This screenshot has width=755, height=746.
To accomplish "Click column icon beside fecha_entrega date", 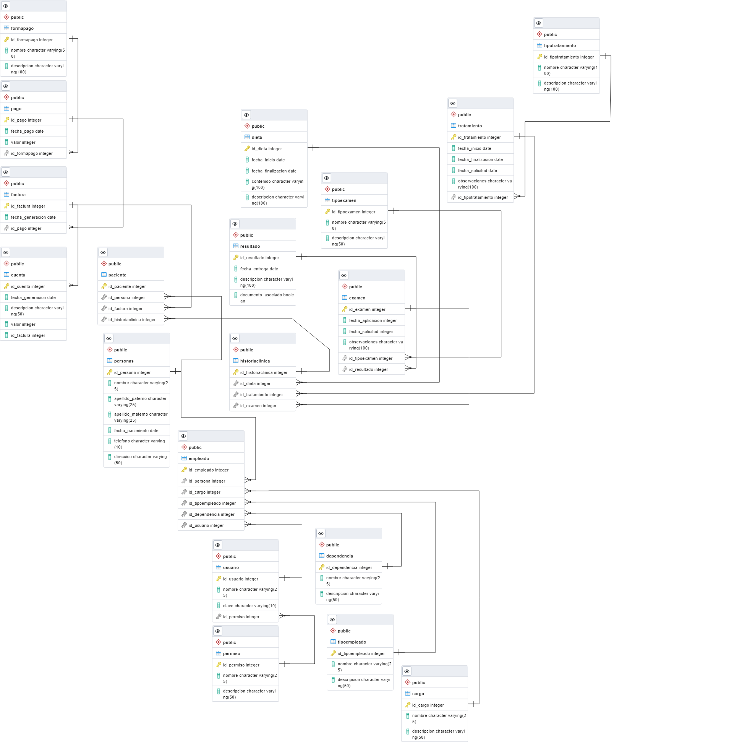I will point(236,268).
